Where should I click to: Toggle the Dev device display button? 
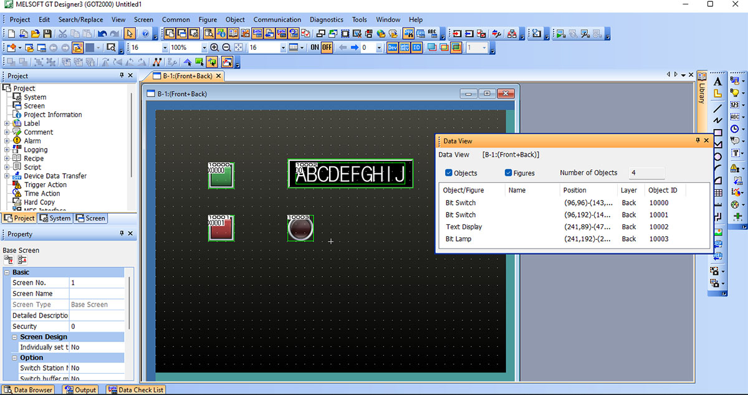pos(393,47)
